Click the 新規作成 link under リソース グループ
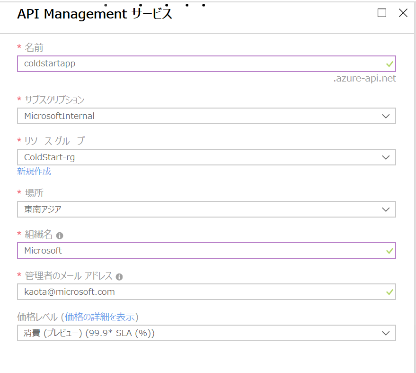416x373 pixels. [x=34, y=172]
